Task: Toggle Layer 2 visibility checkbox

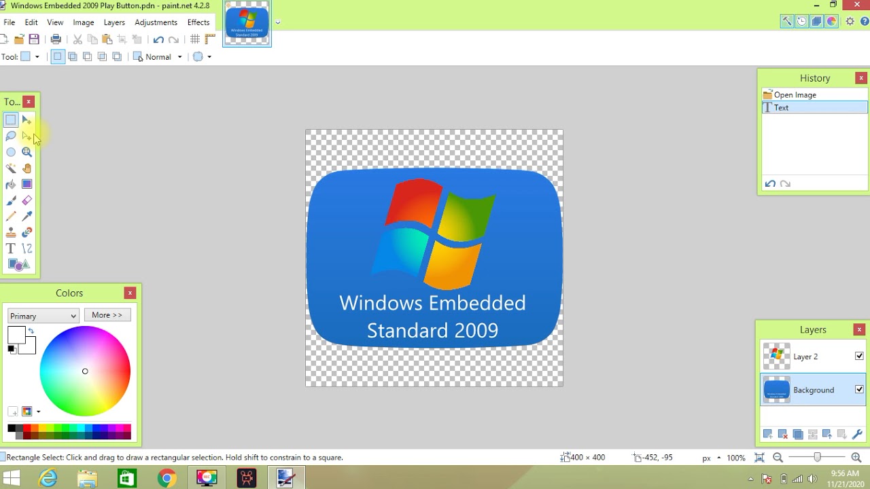Action: point(859,356)
